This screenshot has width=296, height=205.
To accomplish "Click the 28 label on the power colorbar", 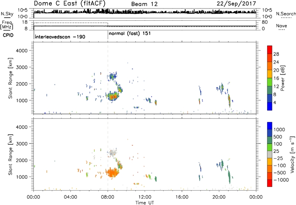I will point(276,54).
